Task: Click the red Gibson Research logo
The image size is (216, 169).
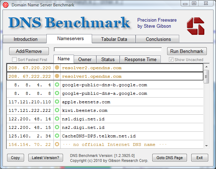Action: click(195, 26)
